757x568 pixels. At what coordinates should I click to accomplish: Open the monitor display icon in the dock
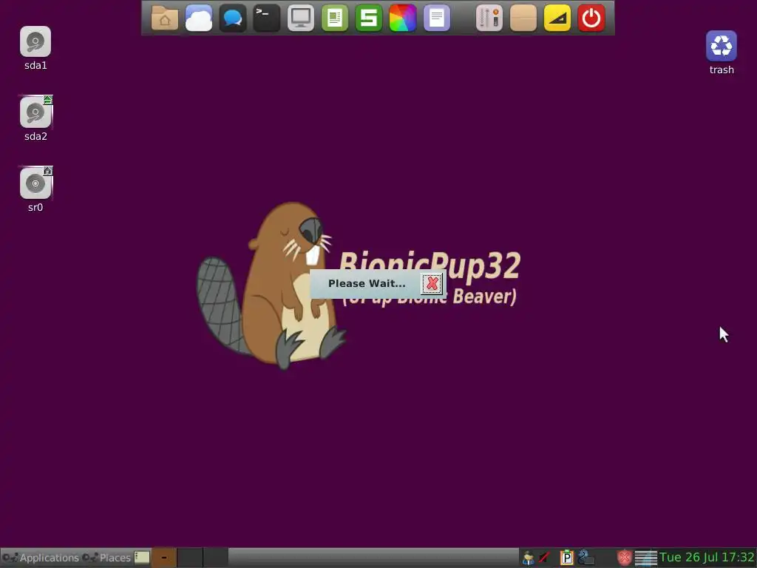coord(300,18)
